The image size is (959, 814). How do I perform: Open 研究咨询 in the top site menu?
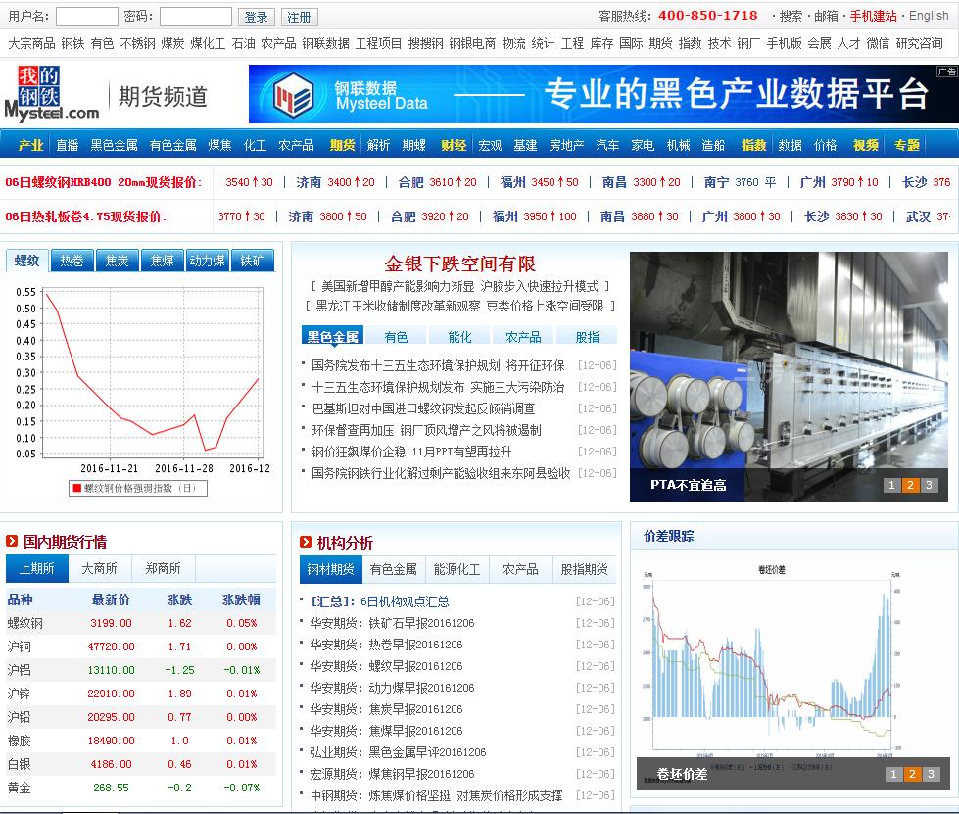click(919, 43)
